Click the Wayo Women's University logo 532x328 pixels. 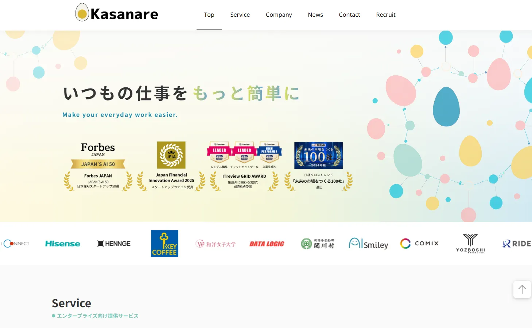coord(215,244)
